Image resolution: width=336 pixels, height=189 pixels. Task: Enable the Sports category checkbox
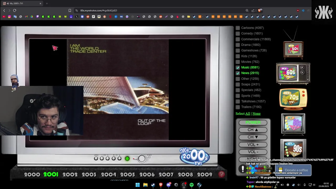coord(238,96)
